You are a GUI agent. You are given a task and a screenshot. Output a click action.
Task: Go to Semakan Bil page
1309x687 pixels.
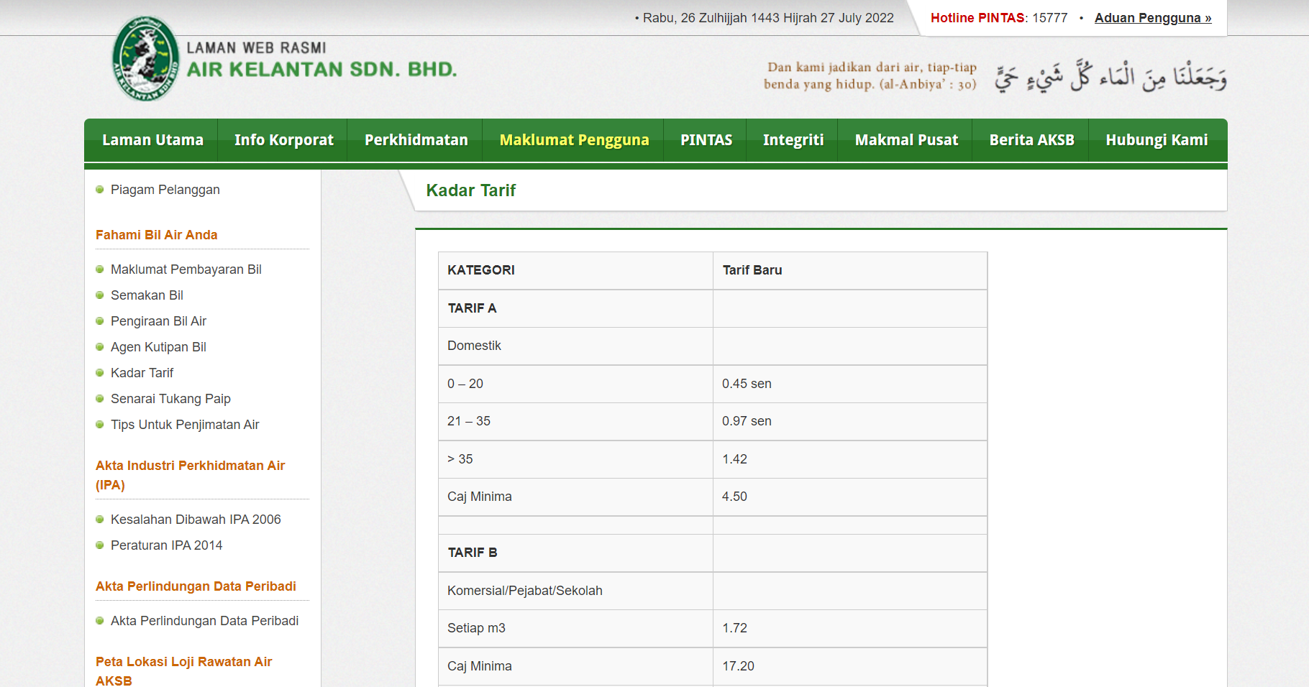tap(147, 295)
